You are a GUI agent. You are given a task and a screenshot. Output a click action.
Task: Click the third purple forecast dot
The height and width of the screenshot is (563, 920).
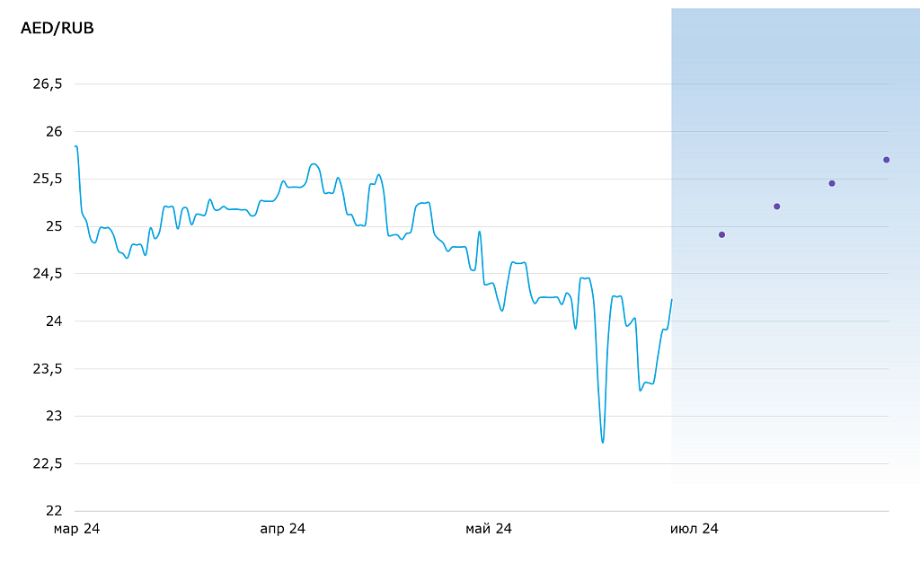coord(832,183)
